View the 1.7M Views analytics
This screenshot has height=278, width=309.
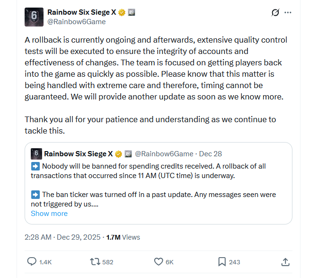[123, 237]
